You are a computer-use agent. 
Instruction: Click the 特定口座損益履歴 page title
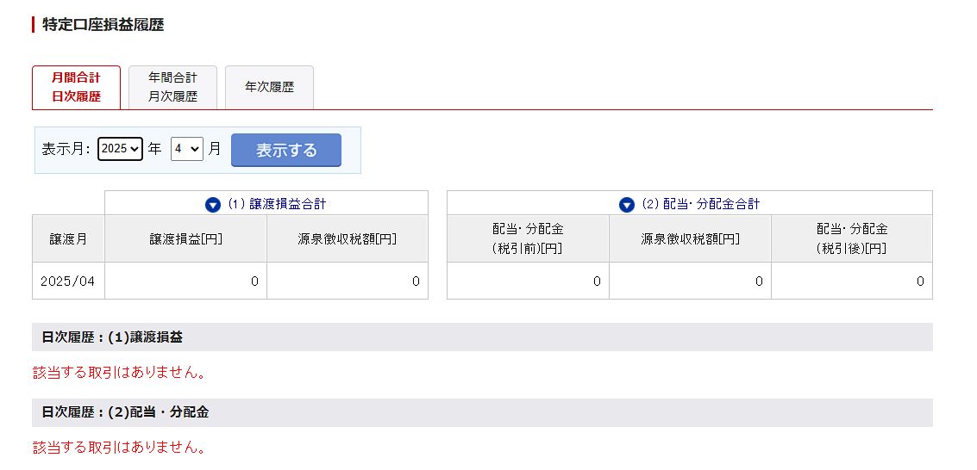(103, 25)
